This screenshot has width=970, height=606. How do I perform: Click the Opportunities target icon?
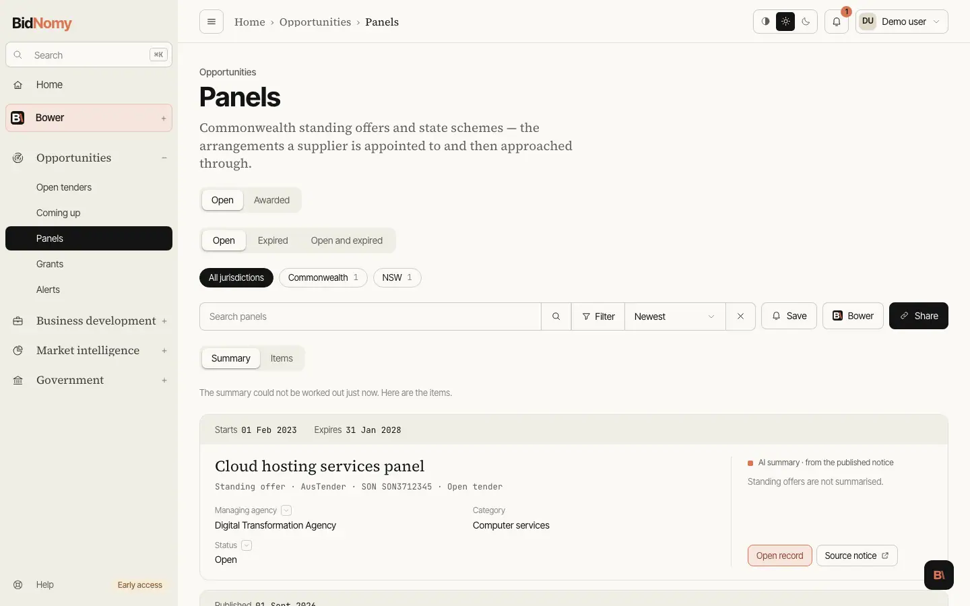point(18,158)
